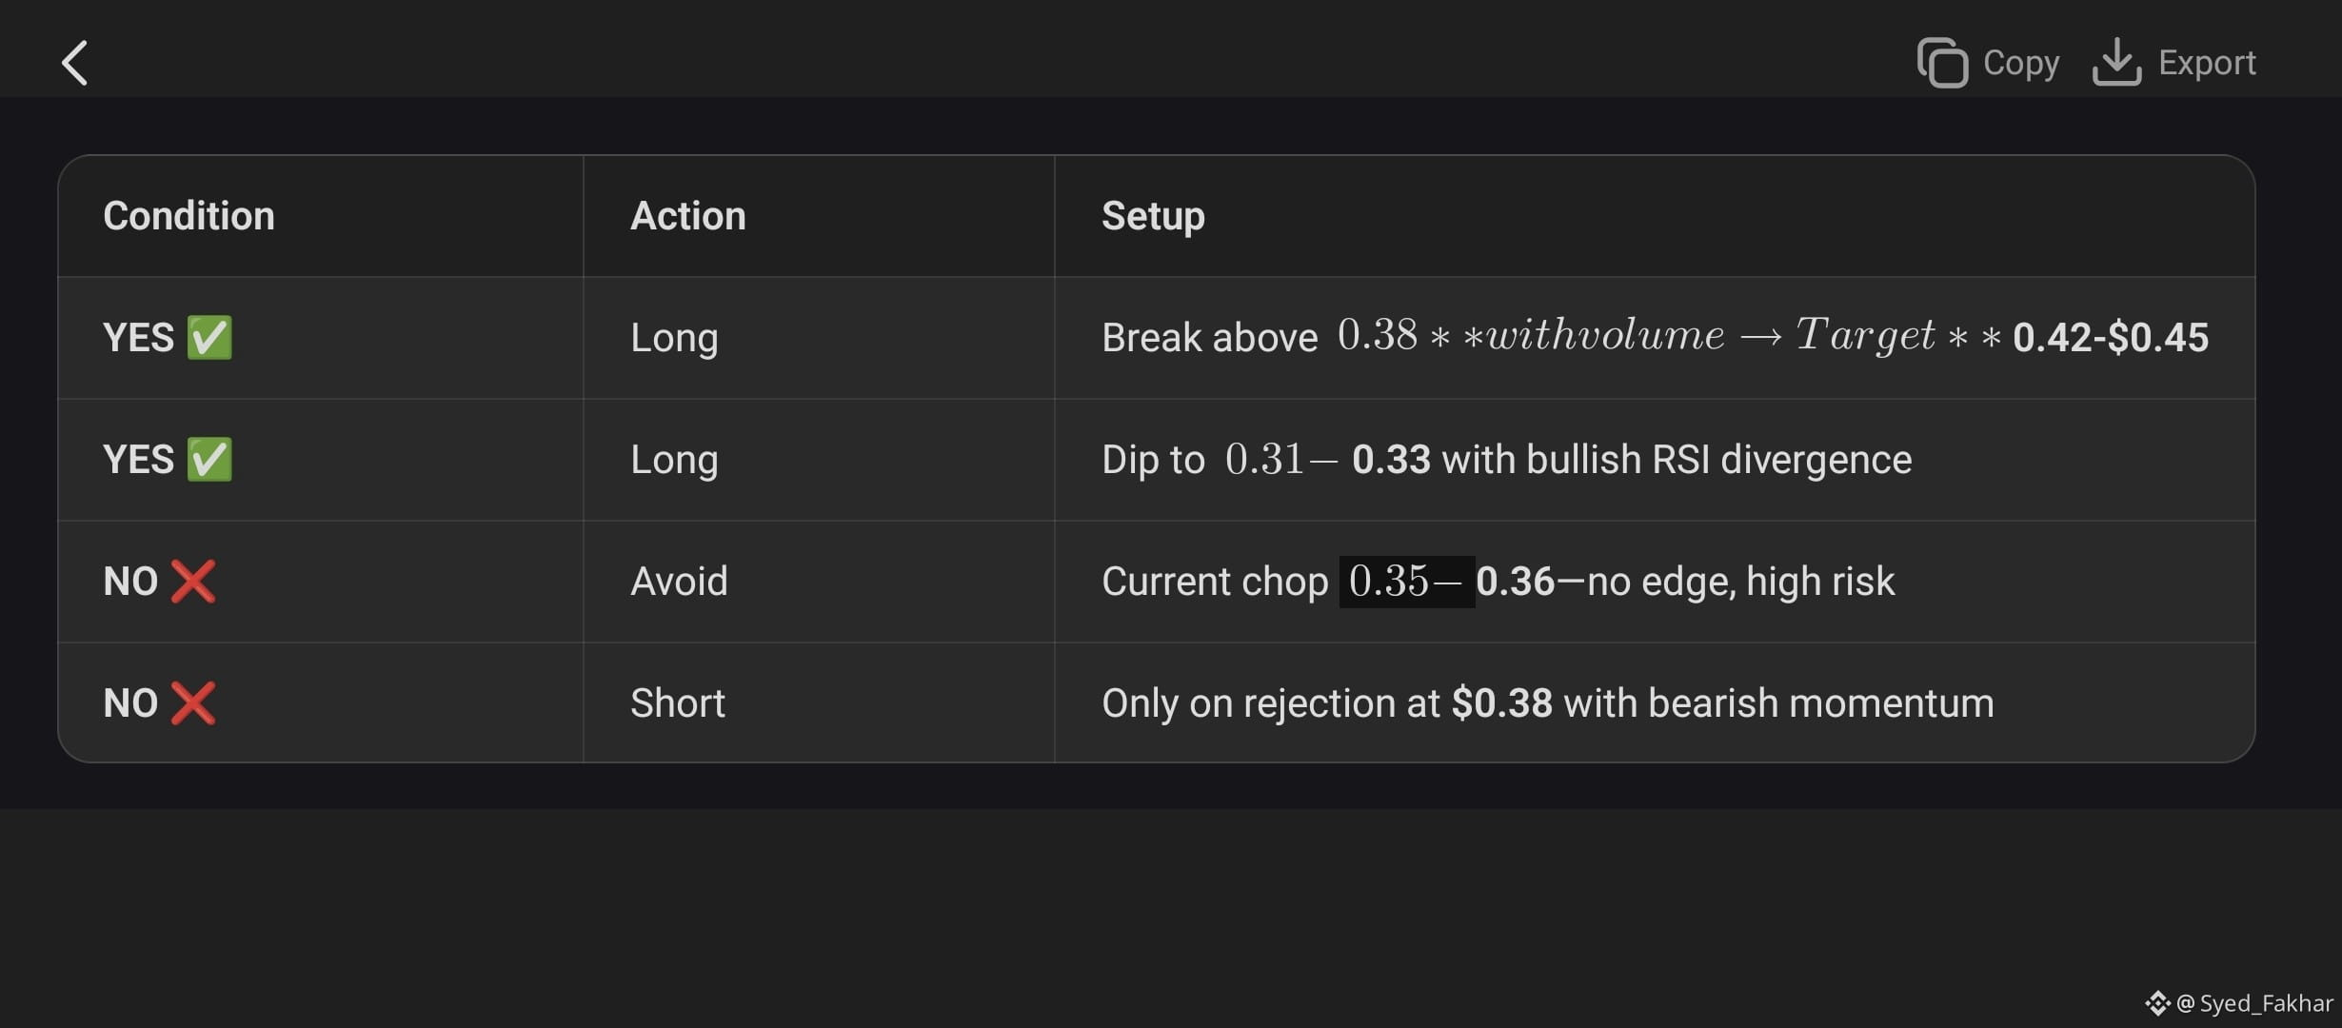This screenshot has width=2342, height=1028.
Task: Open the @Syed_Fakhar watermark handle
Action: [2254, 1003]
